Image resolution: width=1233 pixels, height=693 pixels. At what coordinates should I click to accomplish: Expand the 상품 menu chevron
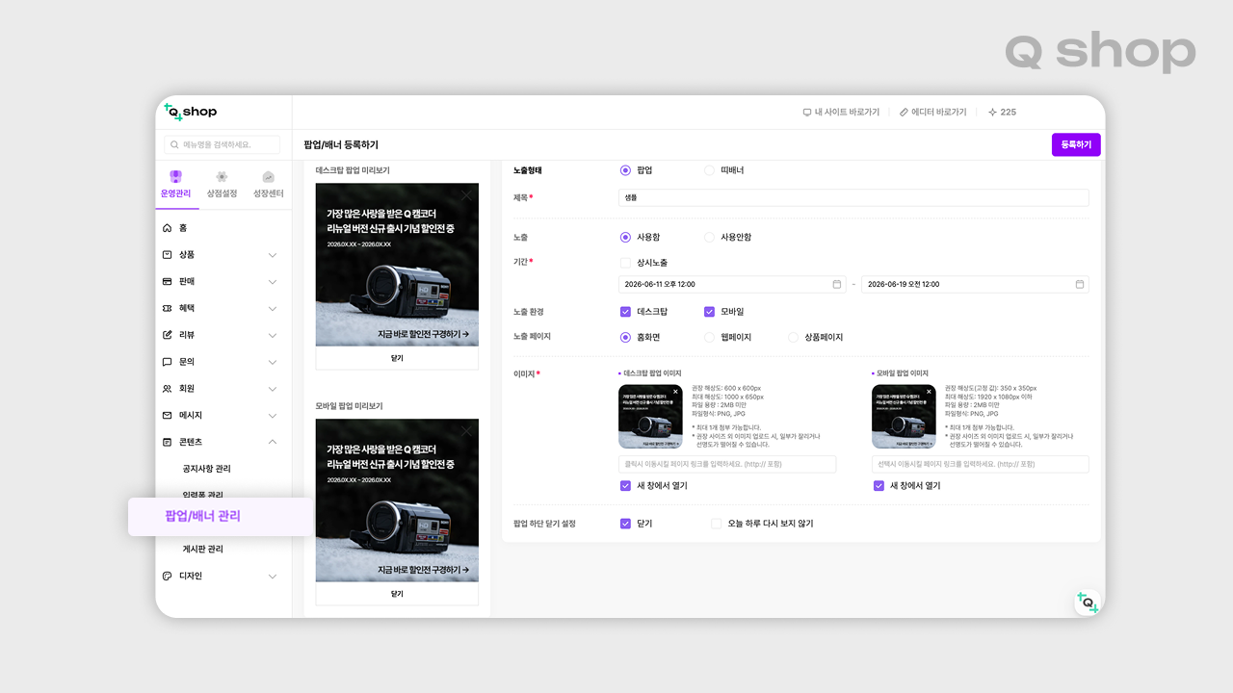pos(273,255)
